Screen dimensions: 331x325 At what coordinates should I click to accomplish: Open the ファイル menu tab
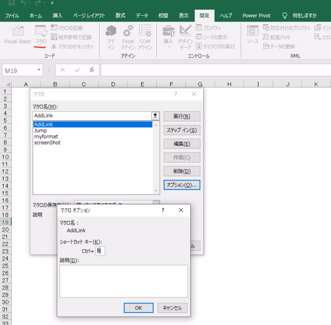pyautogui.click(x=12, y=15)
